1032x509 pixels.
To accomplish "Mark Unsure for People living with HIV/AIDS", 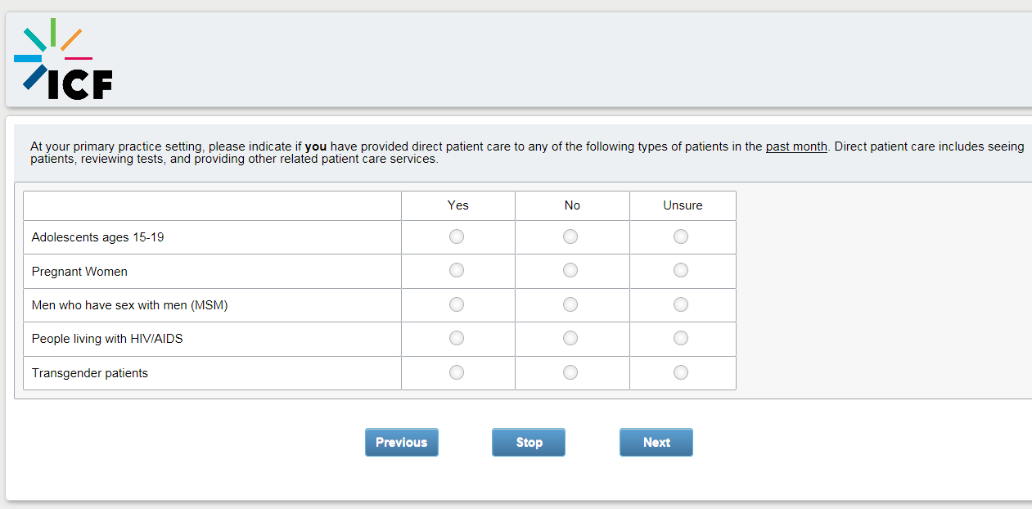I will pos(681,338).
